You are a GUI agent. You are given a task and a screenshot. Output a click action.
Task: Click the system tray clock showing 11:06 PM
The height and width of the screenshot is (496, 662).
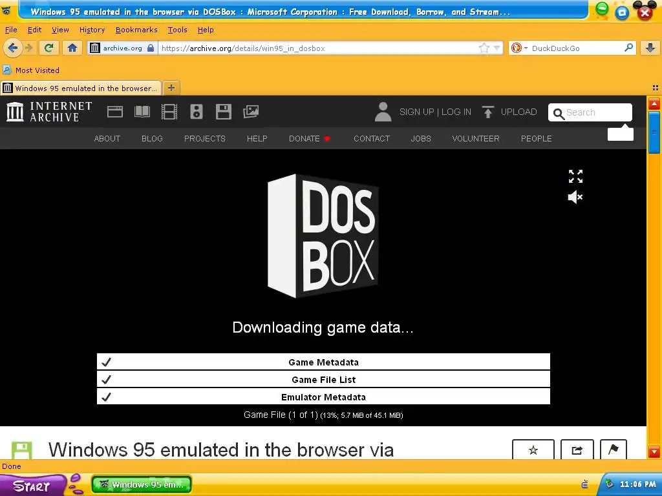coord(637,484)
